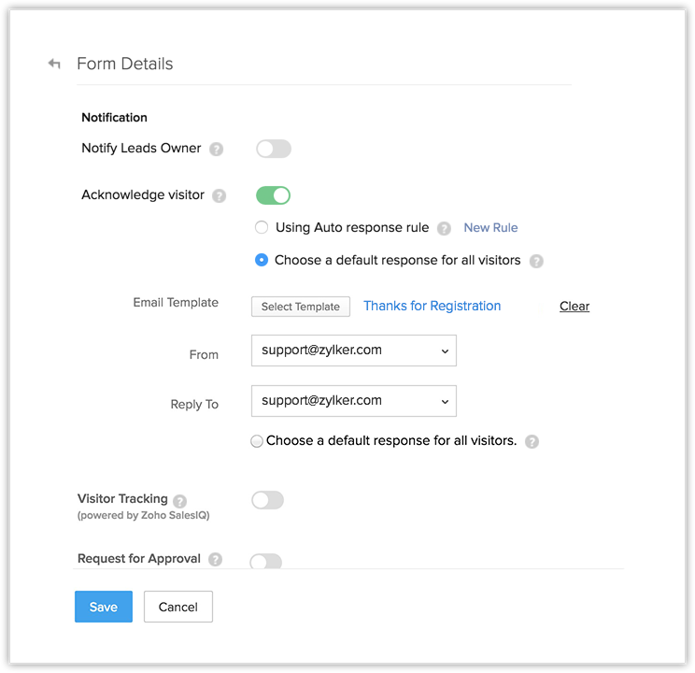Open the From email address dropdown

click(353, 351)
